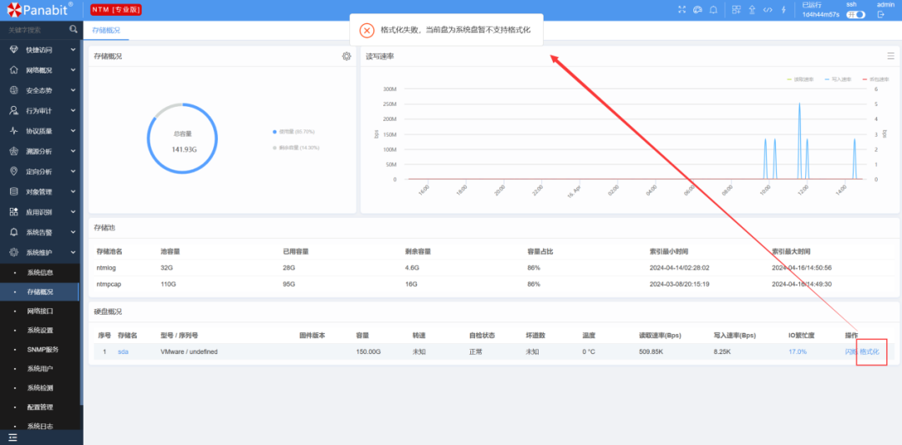Open SNMP服务 in the sidebar
The image size is (902, 445).
tap(43, 350)
